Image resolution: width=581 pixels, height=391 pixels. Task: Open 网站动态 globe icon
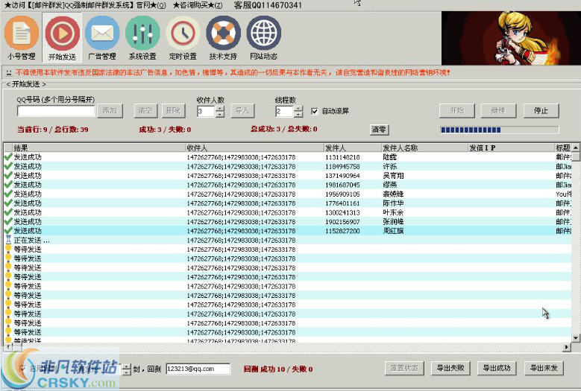(x=264, y=37)
